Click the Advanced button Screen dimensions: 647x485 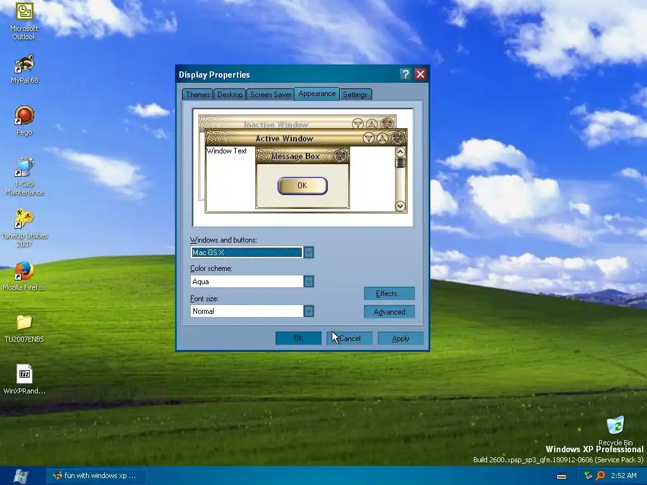(389, 312)
